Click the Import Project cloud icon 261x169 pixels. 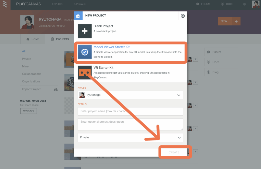(x=56, y=89)
